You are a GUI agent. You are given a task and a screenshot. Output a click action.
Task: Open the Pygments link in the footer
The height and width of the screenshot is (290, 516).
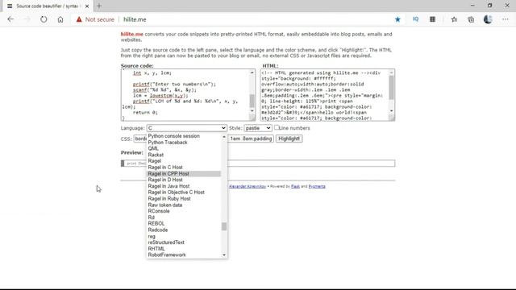pyautogui.click(x=317, y=186)
